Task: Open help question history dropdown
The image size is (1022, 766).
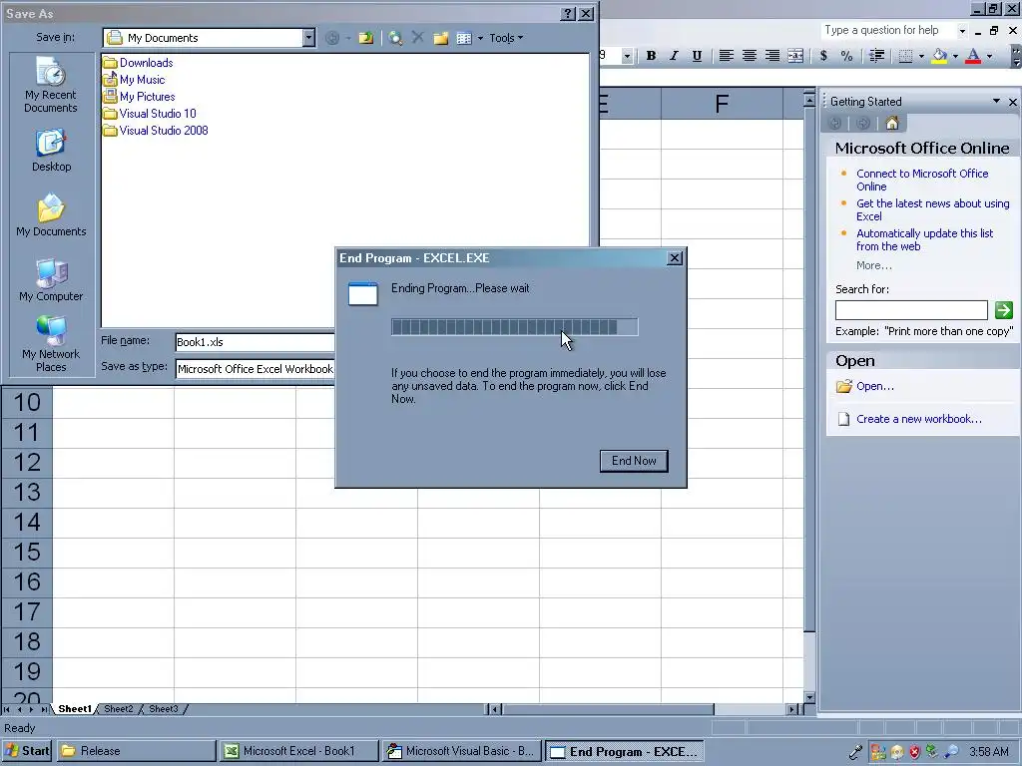Action: 962,31
